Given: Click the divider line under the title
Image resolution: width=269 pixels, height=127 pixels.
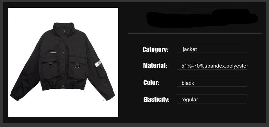Looking at the screenshot, I should [195, 33].
